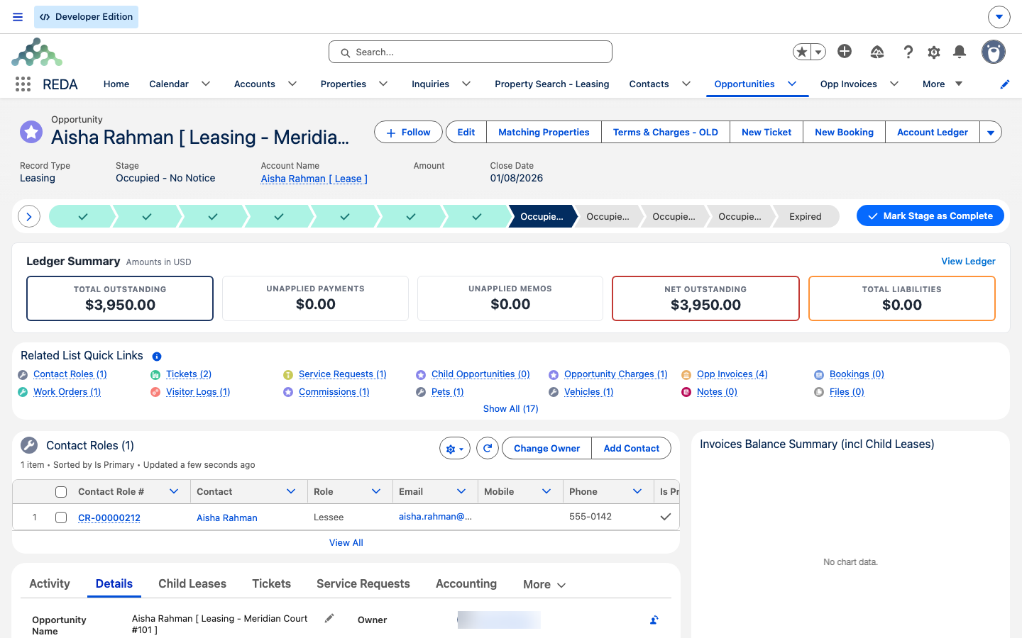The height and width of the screenshot is (638, 1022).
Task: Open the App Launcher grid icon
Action: tap(23, 84)
